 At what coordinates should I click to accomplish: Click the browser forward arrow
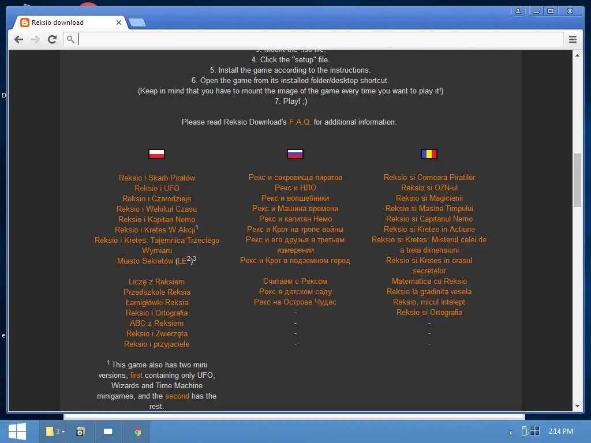[35, 39]
